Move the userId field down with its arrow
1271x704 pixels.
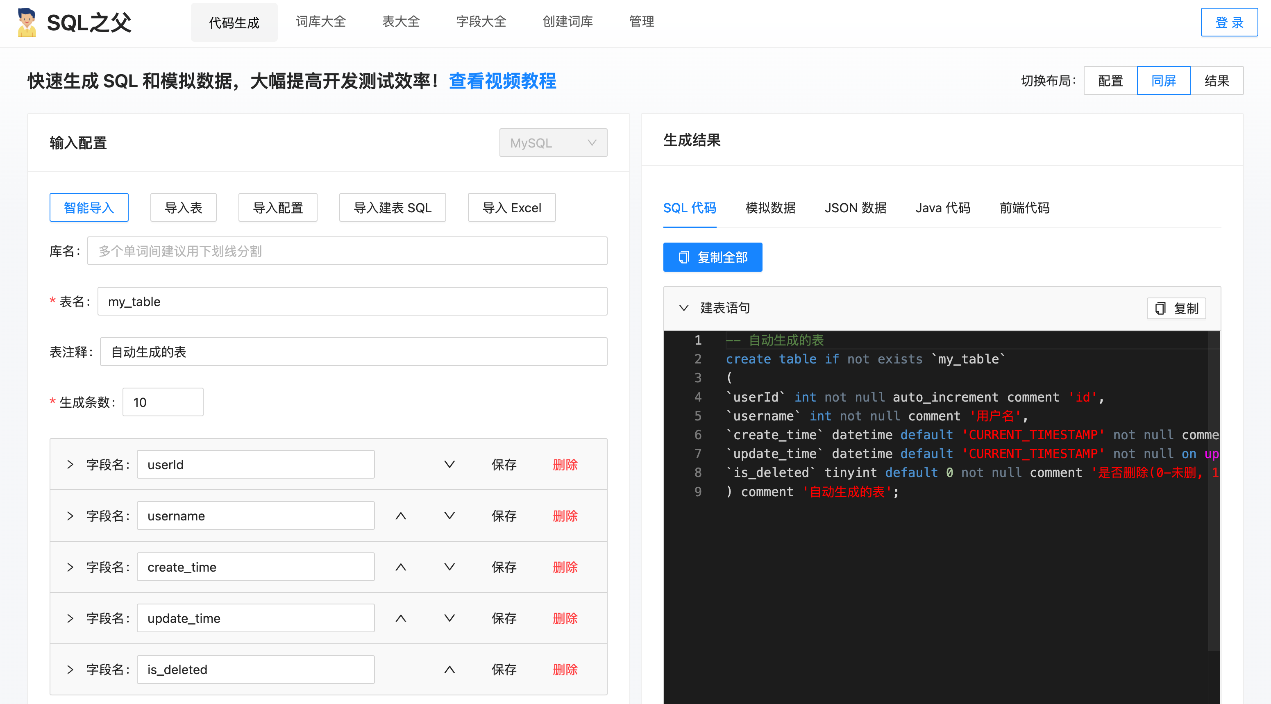coord(449,465)
